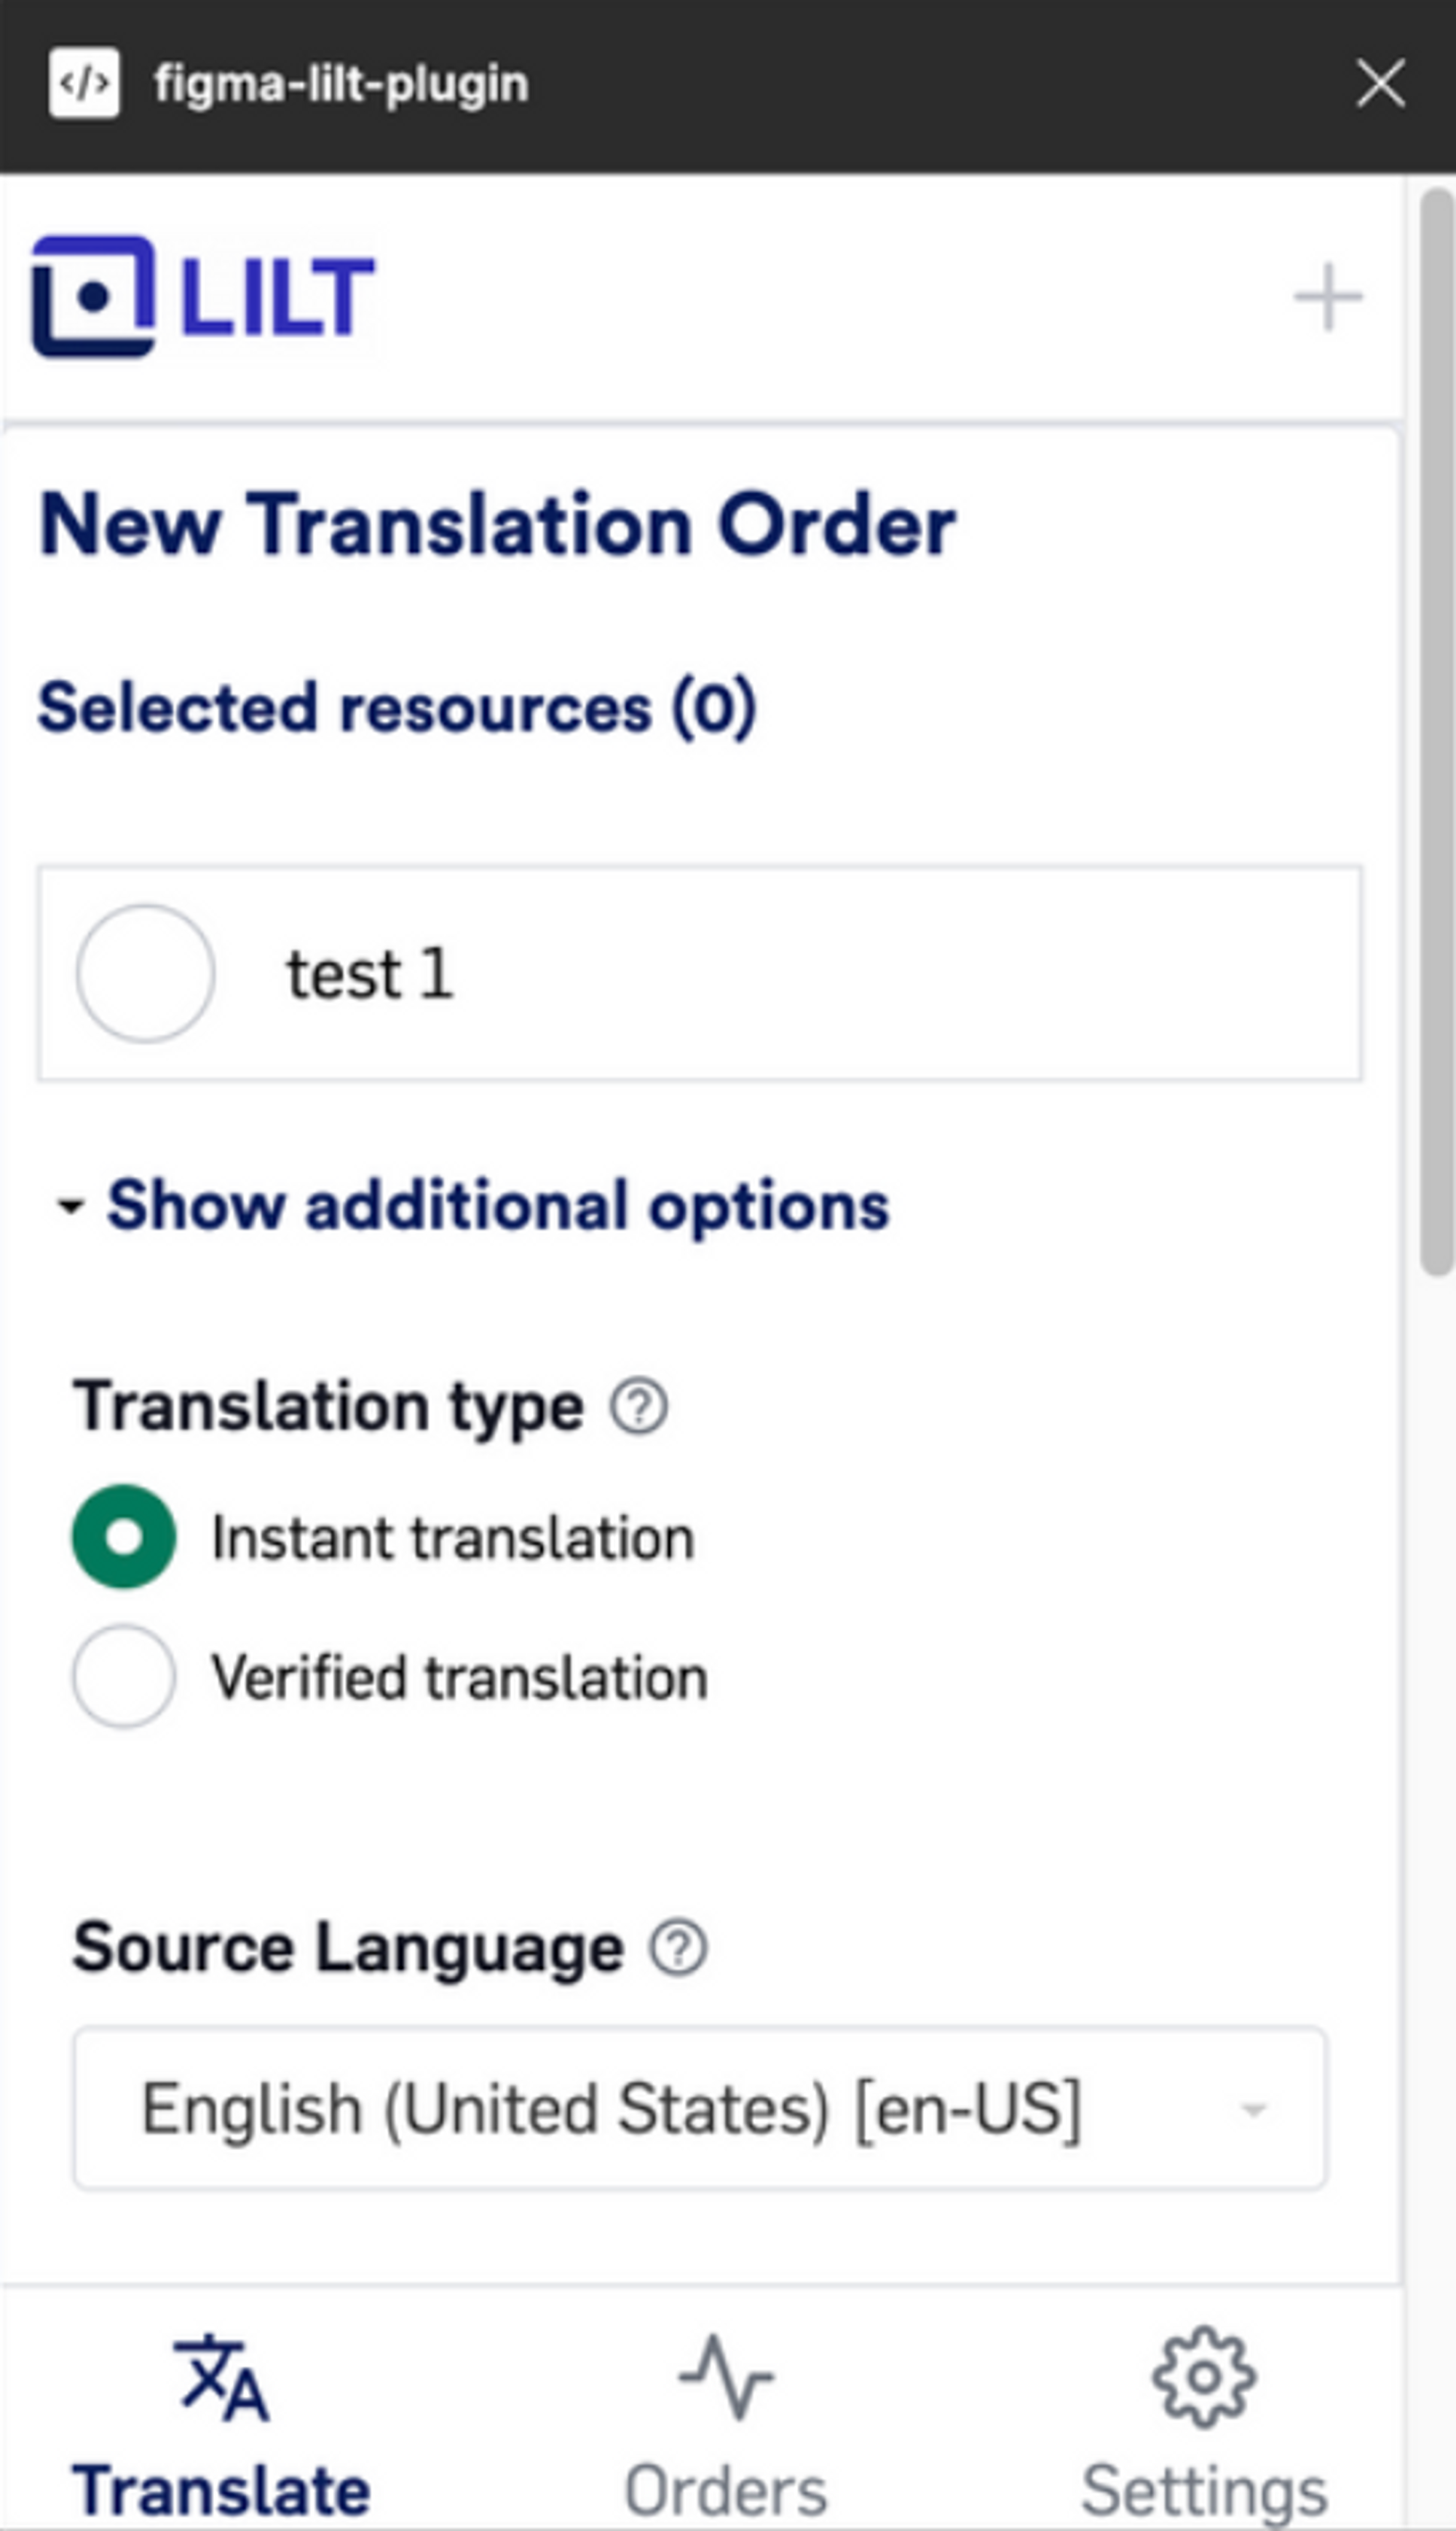The height and width of the screenshot is (2531, 1456).
Task: Choose Instant translation radio button
Action: 124,1537
